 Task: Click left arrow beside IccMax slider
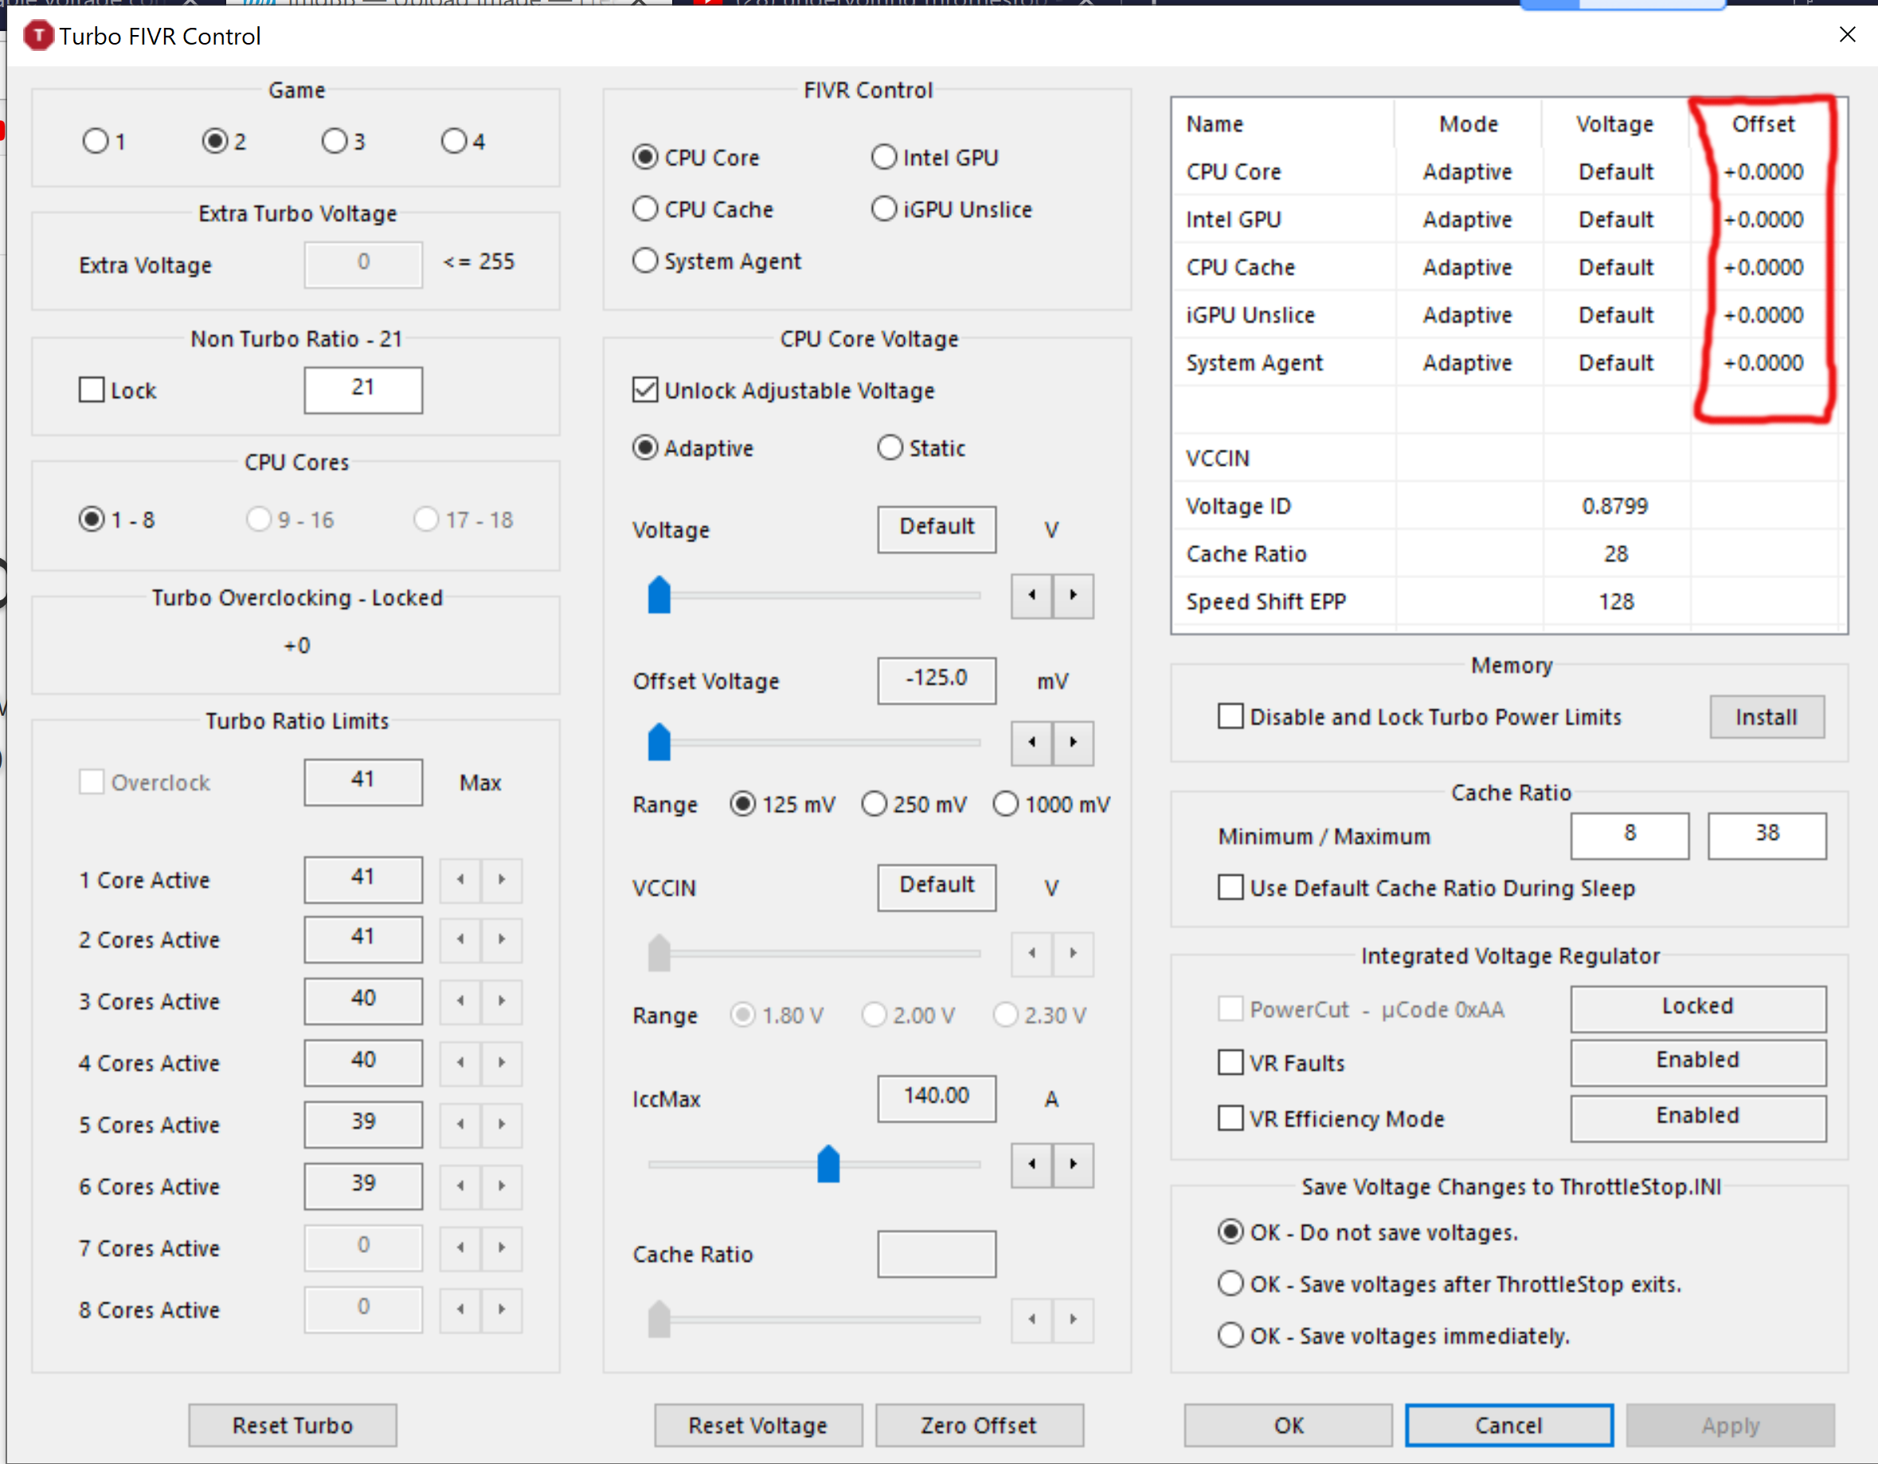(x=1032, y=1165)
